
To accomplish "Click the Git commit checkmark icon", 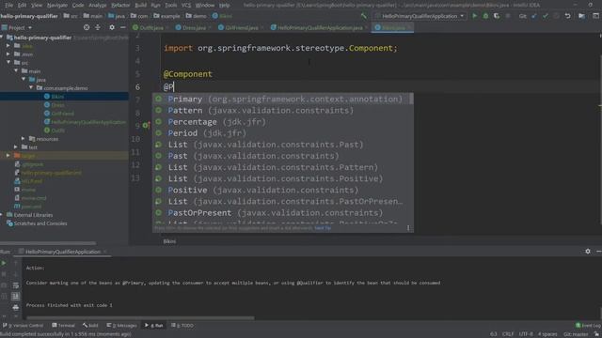I will (x=546, y=16).
